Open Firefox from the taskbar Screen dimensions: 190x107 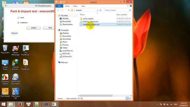(20, 104)
